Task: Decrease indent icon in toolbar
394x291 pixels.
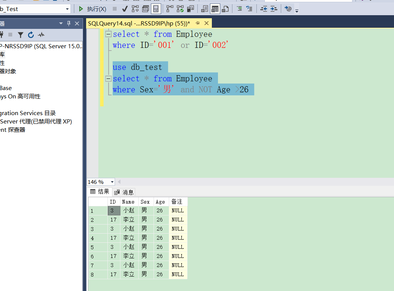Action: pyautogui.click(x=264, y=9)
